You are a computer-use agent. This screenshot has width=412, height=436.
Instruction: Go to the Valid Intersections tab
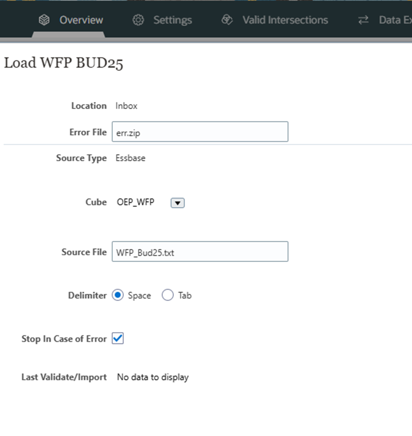click(x=285, y=20)
